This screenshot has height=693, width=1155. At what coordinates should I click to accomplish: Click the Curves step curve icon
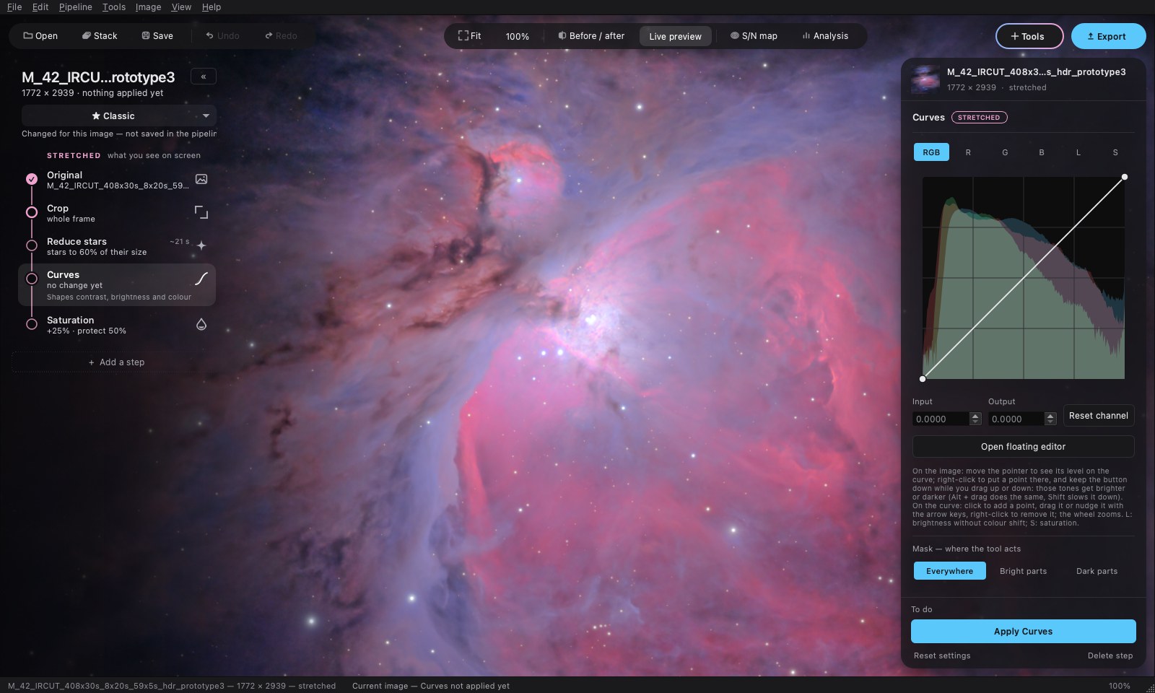201,279
